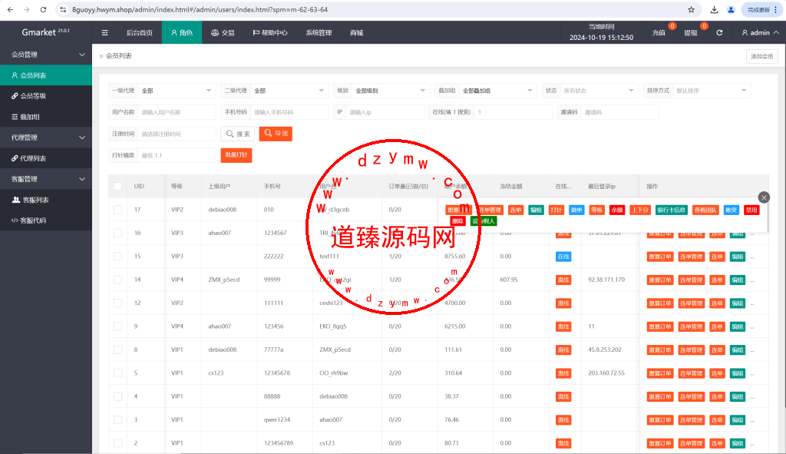The width and height of the screenshot is (786, 454).
Task: Open the 级别 level dropdown
Action: (x=391, y=91)
